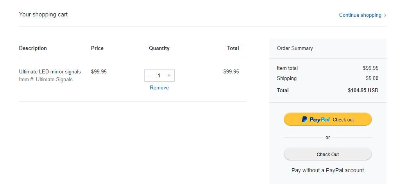Select the yellow PayPal Check out button
Screen dimensions: 406x189
tap(328, 119)
